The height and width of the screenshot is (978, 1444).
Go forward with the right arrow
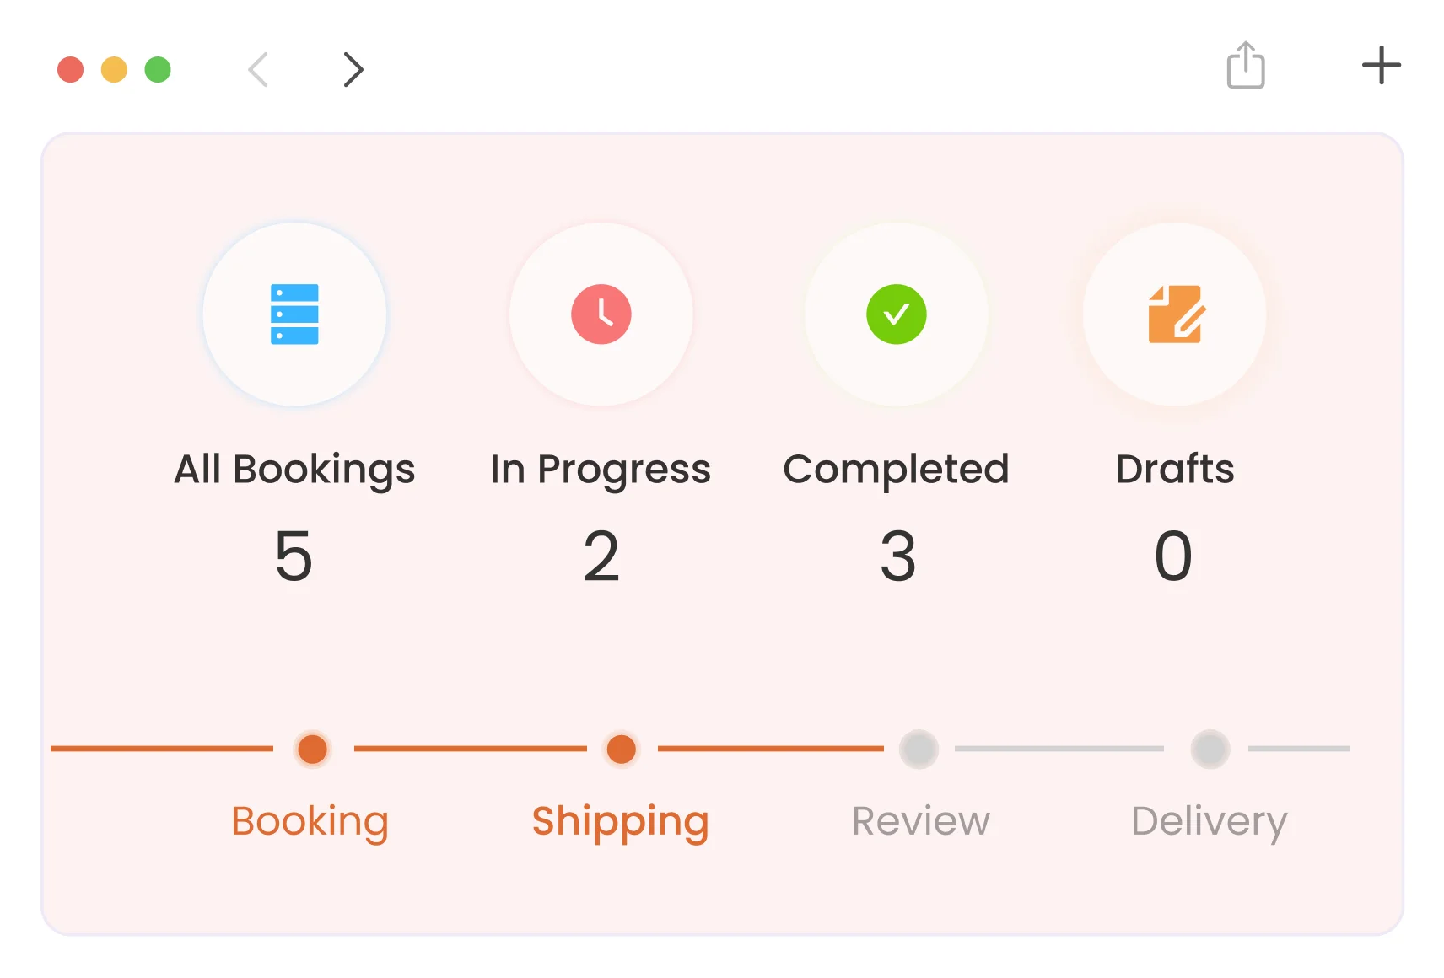pyautogui.click(x=353, y=69)
